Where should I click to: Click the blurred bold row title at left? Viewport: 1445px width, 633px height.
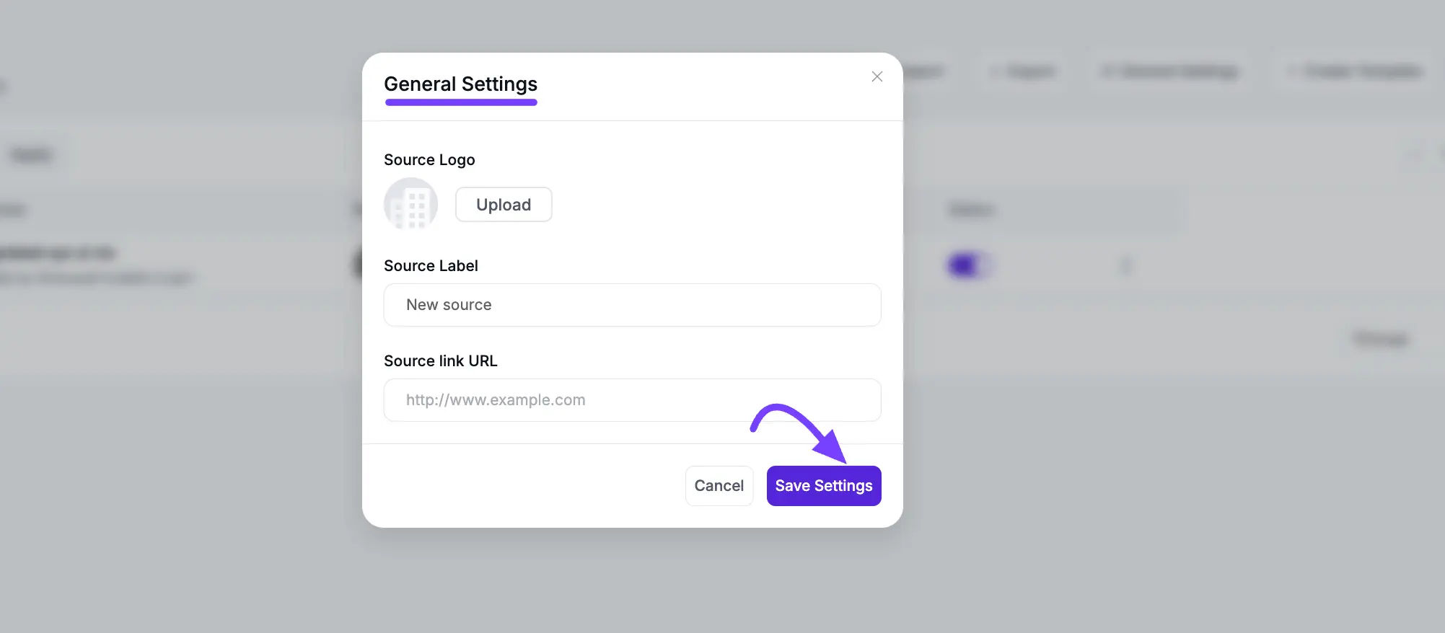pyautogui.click(x=58, y=253)
